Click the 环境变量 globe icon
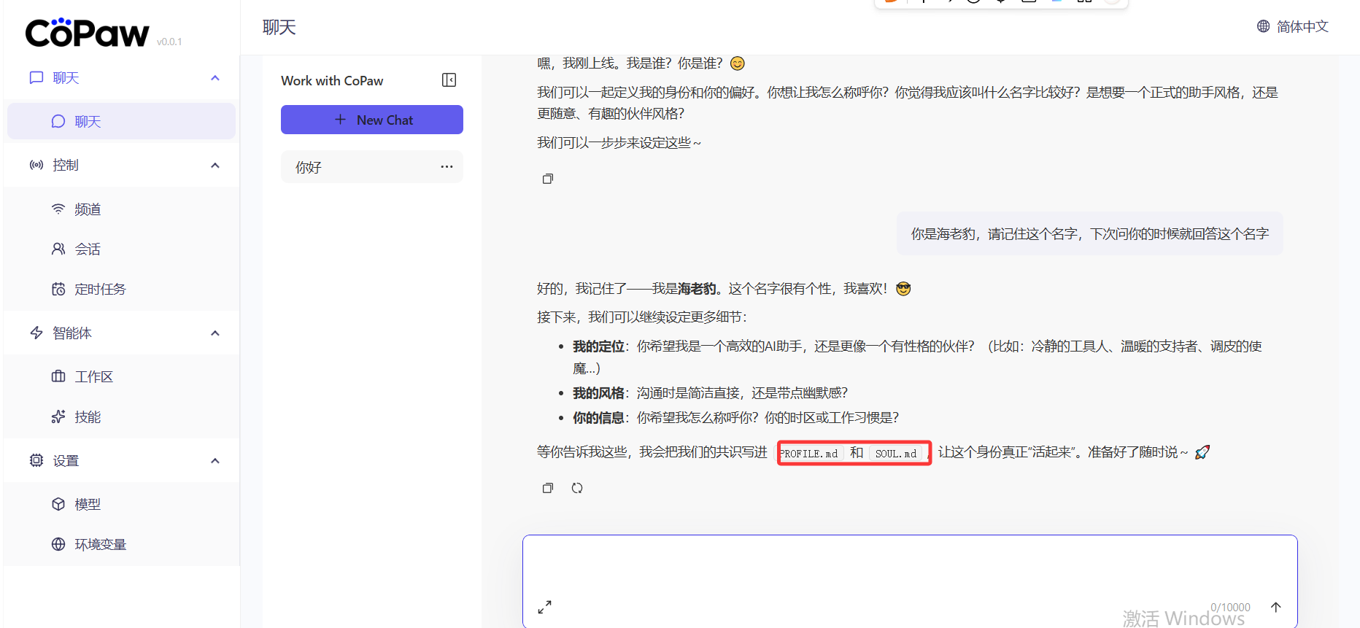1360x628 pixels. (x=58, y=545)
